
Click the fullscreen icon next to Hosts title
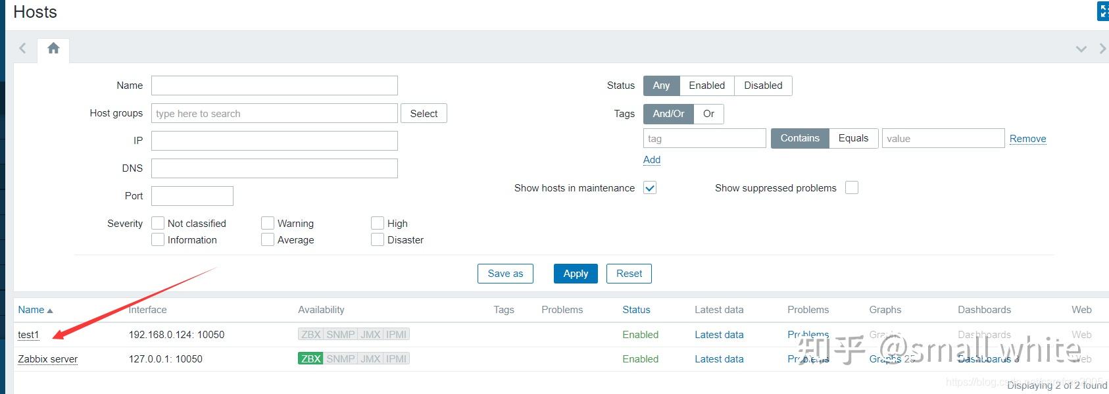[x=1103, y=11]
